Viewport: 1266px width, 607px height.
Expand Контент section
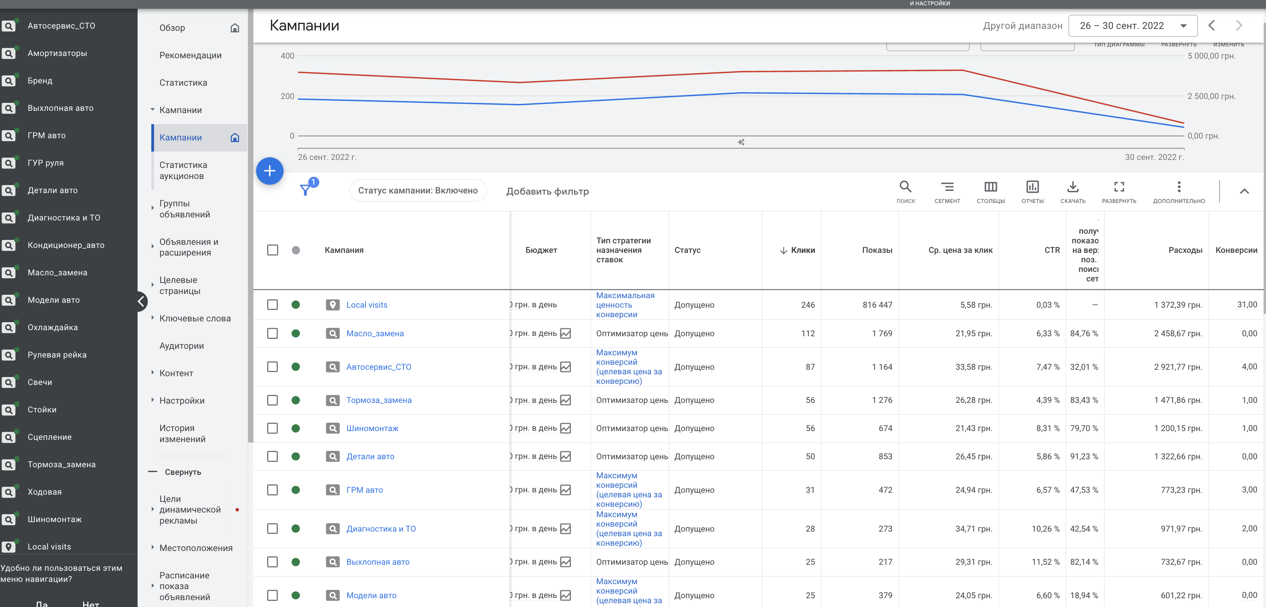tap(152, 373)
